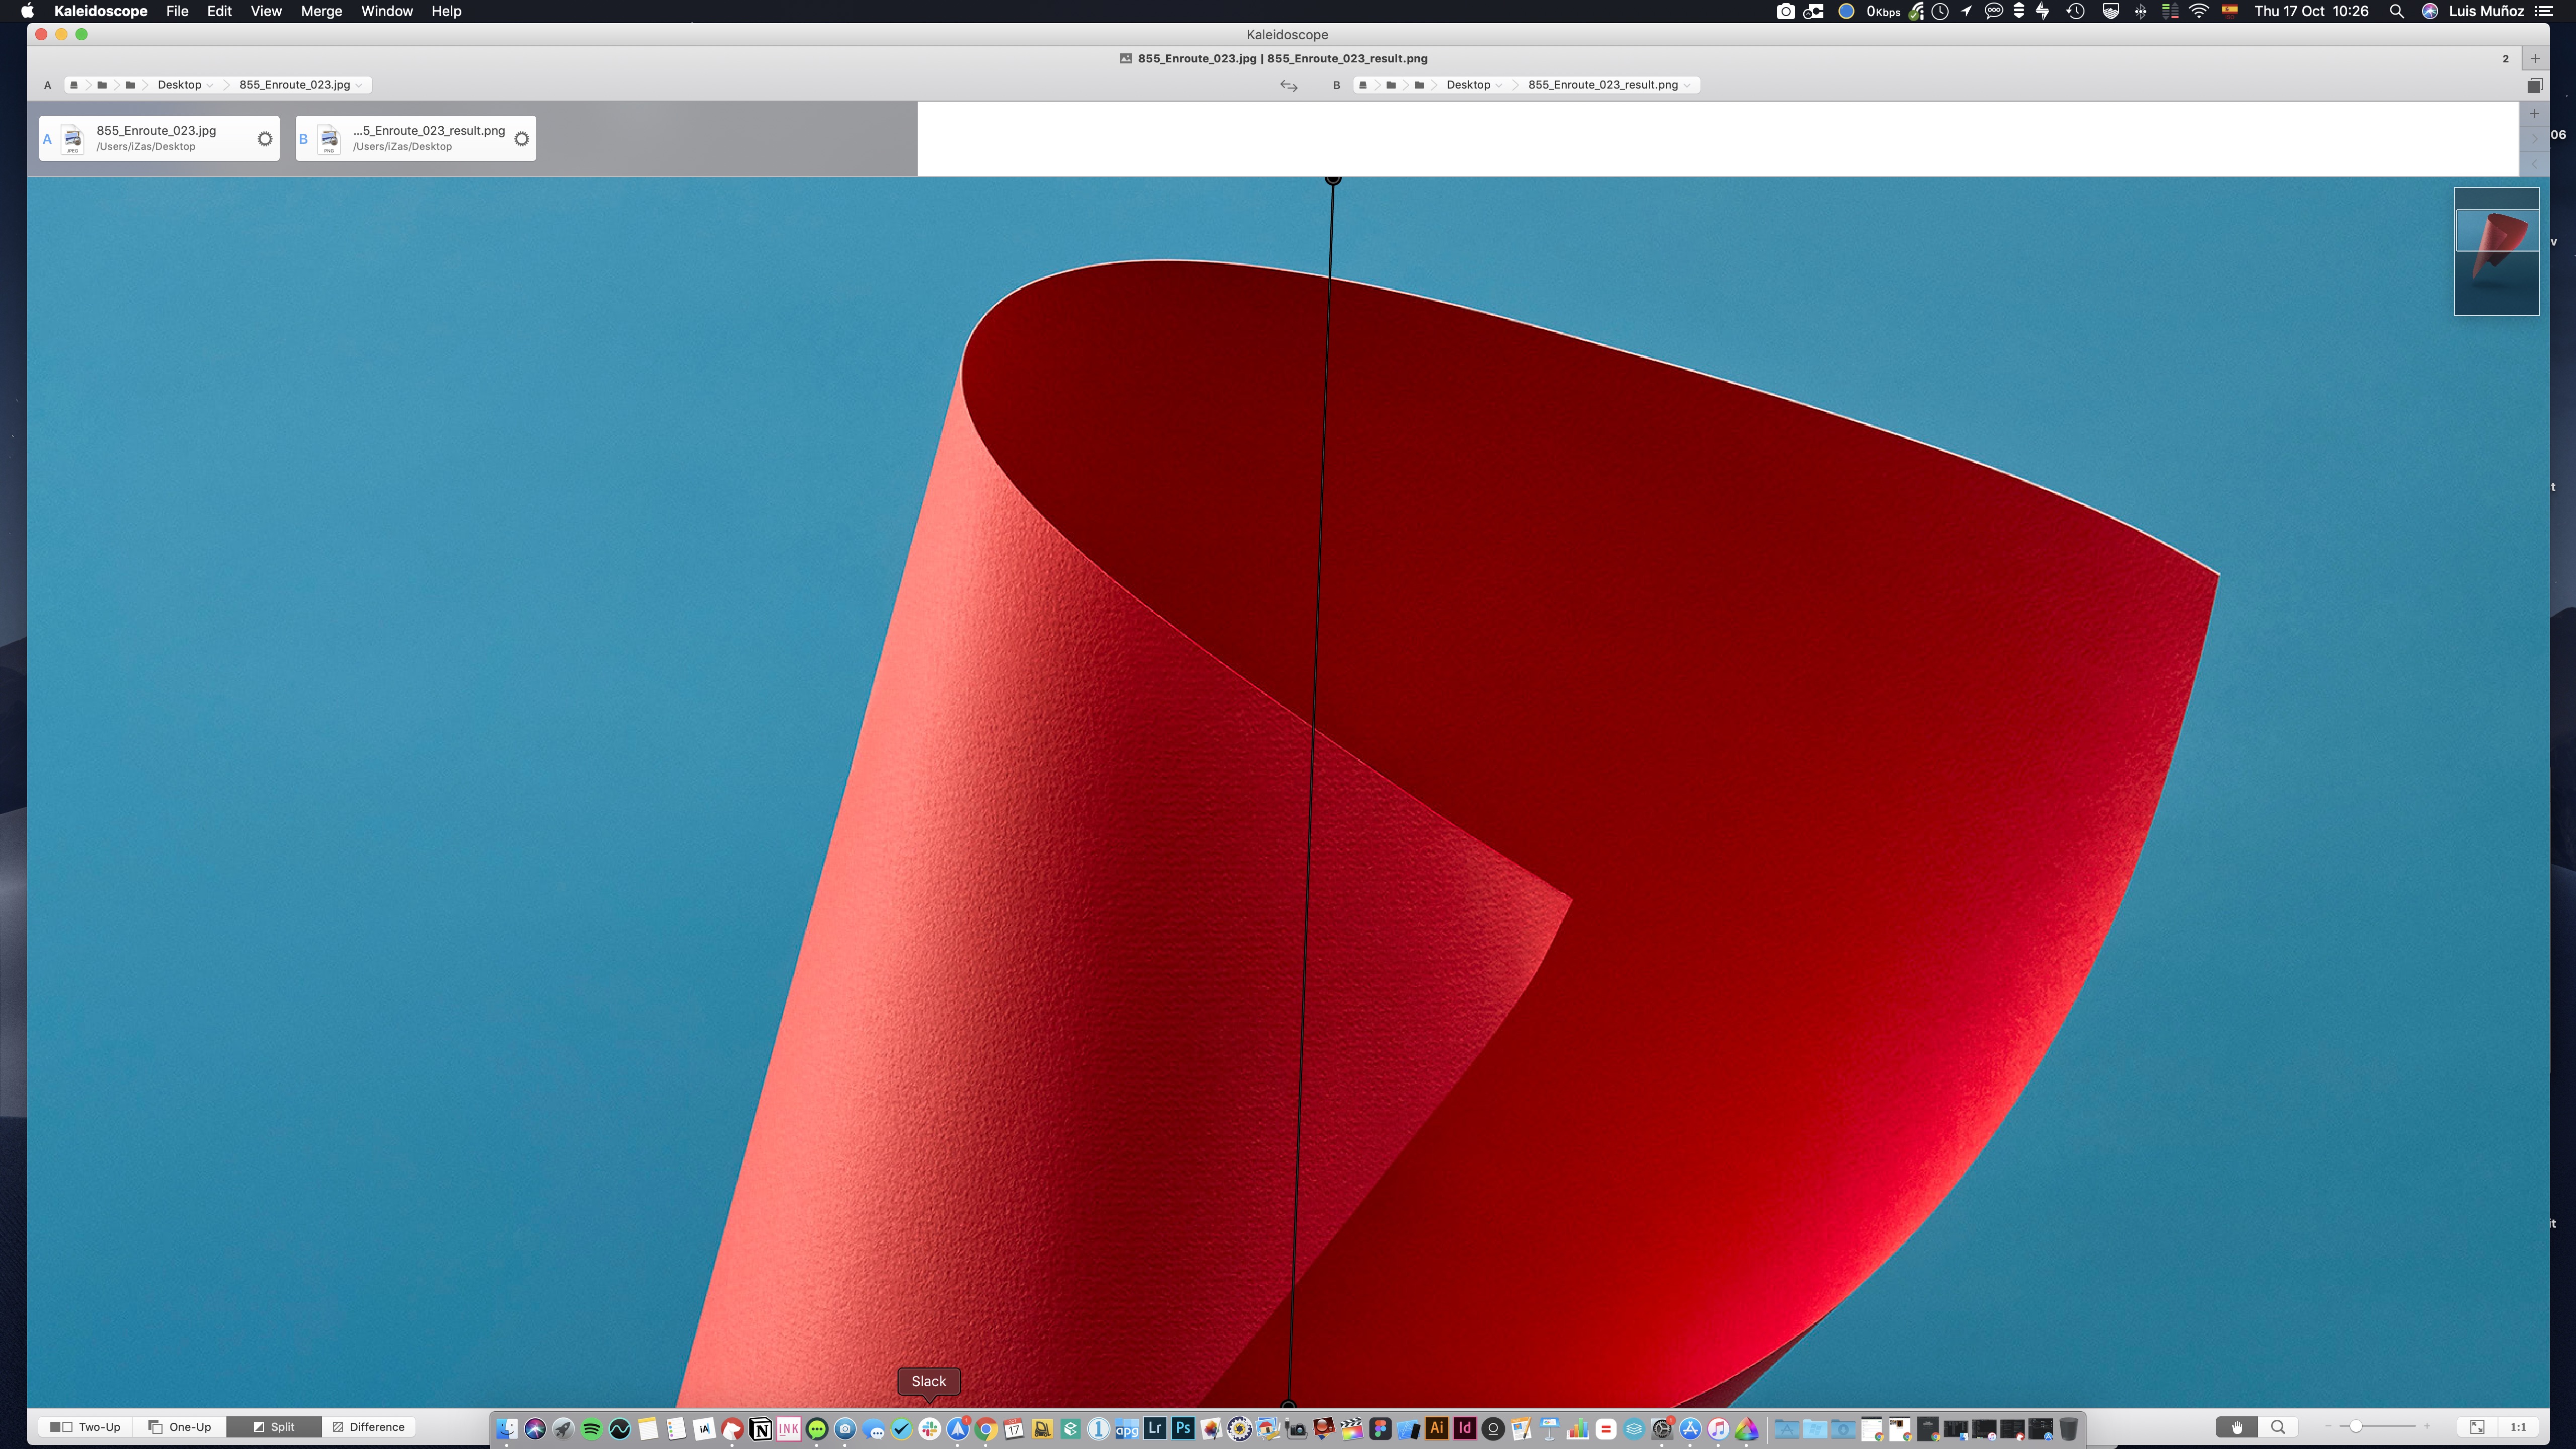The width and height of the screenshot is (2576, 1449).
Task: Open the Merge menu
Action: point(321,11)
